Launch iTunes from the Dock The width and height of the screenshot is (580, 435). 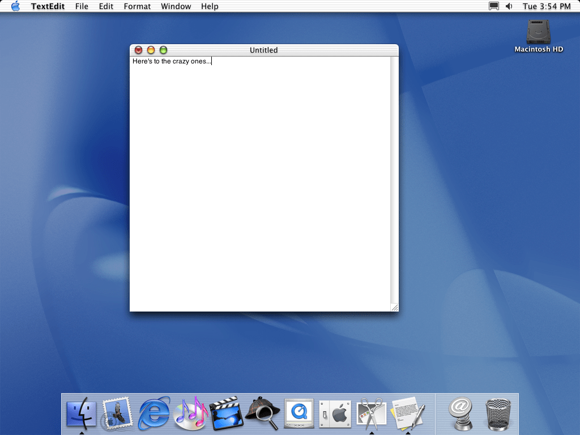[190, 413]
